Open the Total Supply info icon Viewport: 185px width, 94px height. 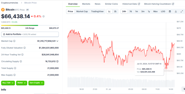15,68
